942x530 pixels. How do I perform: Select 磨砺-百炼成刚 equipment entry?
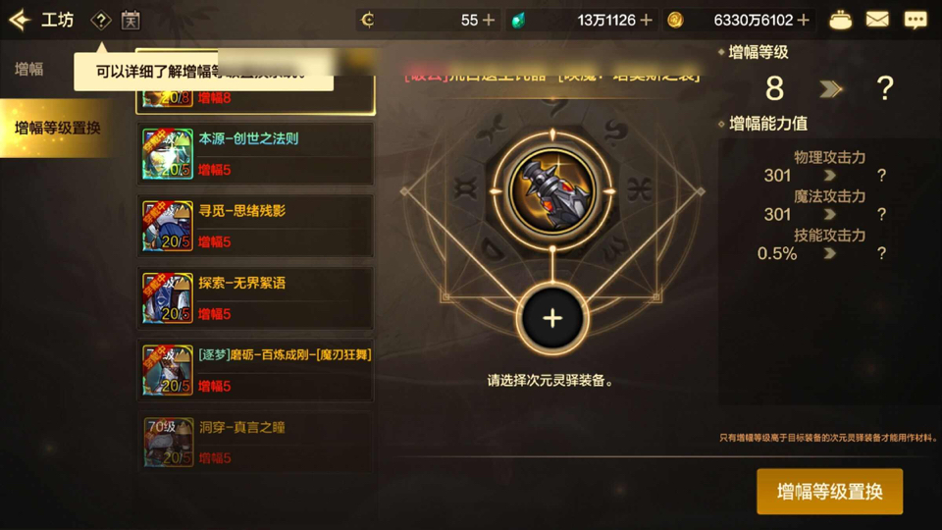[256, 370]
